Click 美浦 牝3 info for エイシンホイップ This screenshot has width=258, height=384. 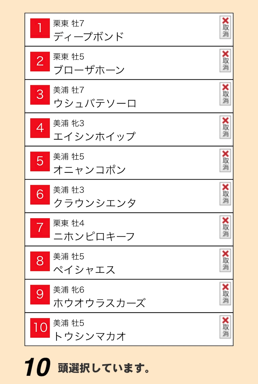click(68, 123)
